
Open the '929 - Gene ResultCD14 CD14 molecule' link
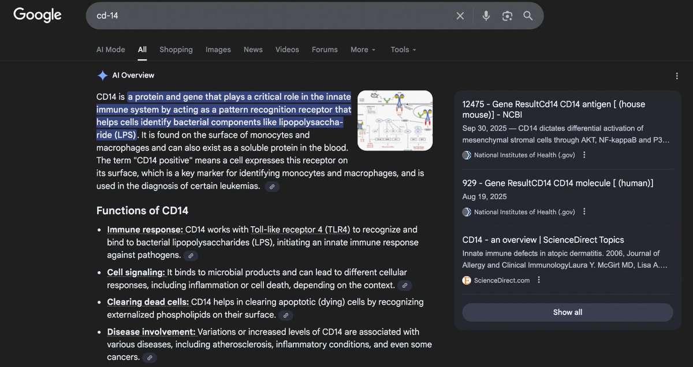point(558,183)
